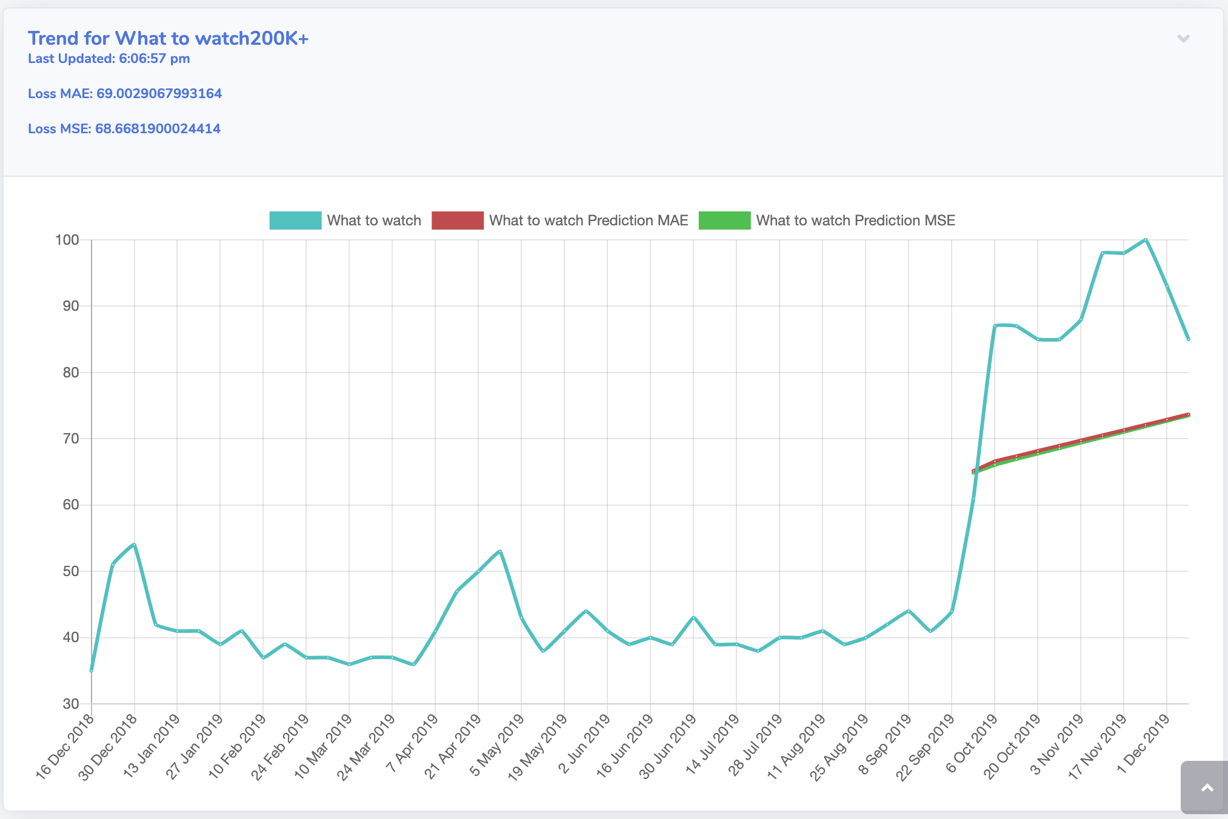Click the peak data point at 100
Image resolution: width=1228 pixels, height=819 pixels.
tap(1146, 240)
